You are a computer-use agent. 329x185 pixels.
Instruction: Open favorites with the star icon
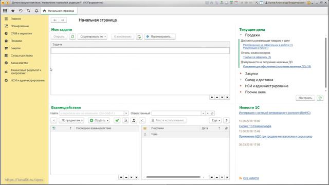13,11
